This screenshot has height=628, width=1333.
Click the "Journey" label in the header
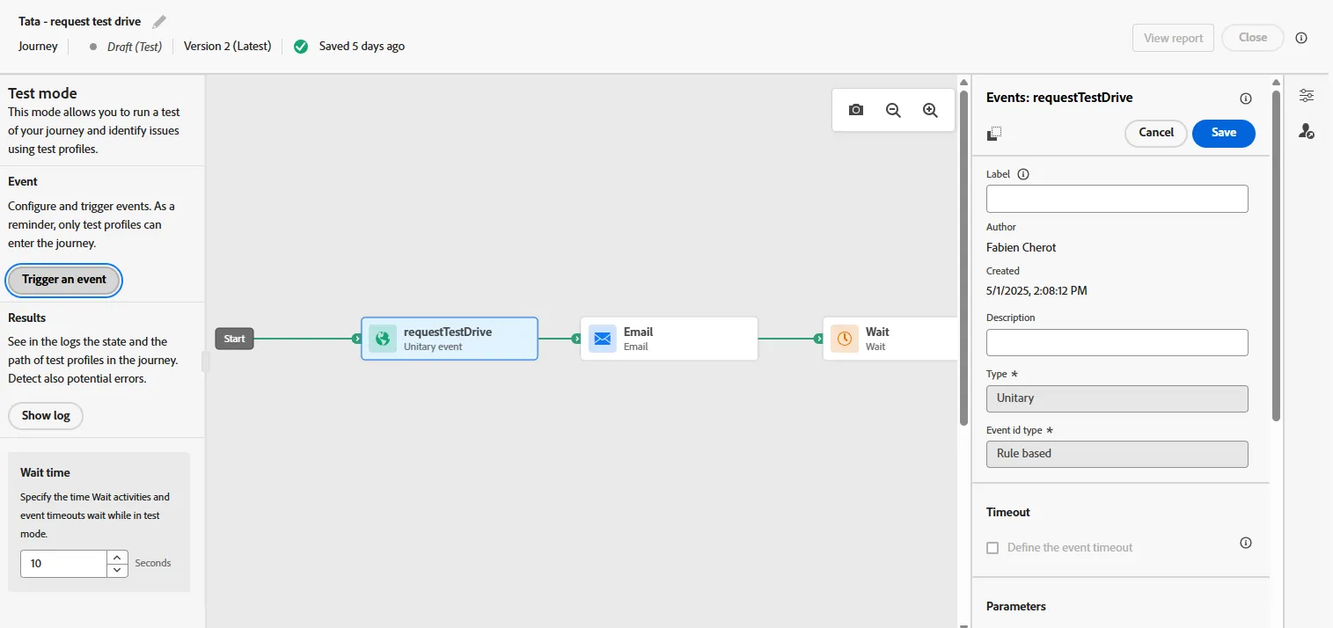pos(38,47)
